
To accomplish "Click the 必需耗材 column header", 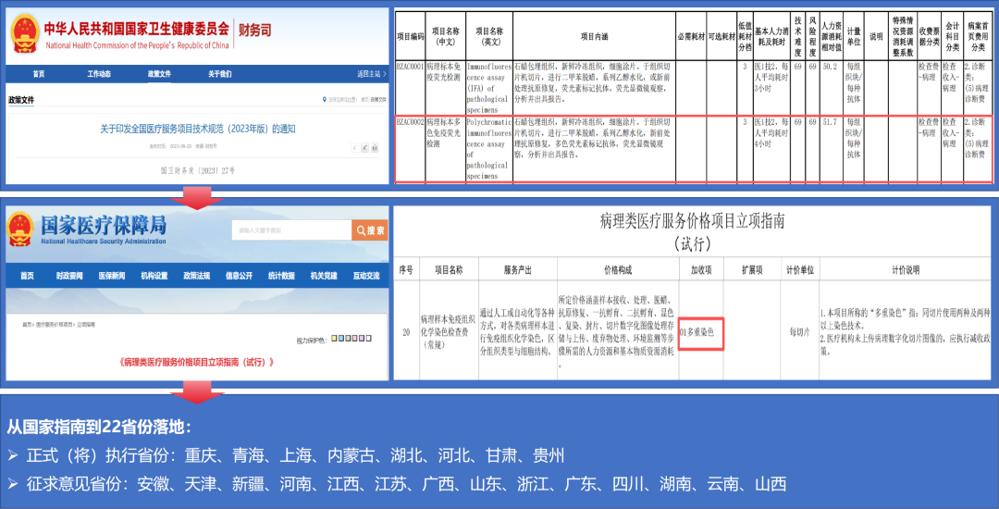I will (x=691, y=37).
